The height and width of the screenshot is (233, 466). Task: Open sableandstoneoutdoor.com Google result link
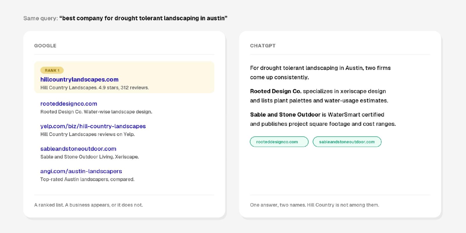[78, 149]
